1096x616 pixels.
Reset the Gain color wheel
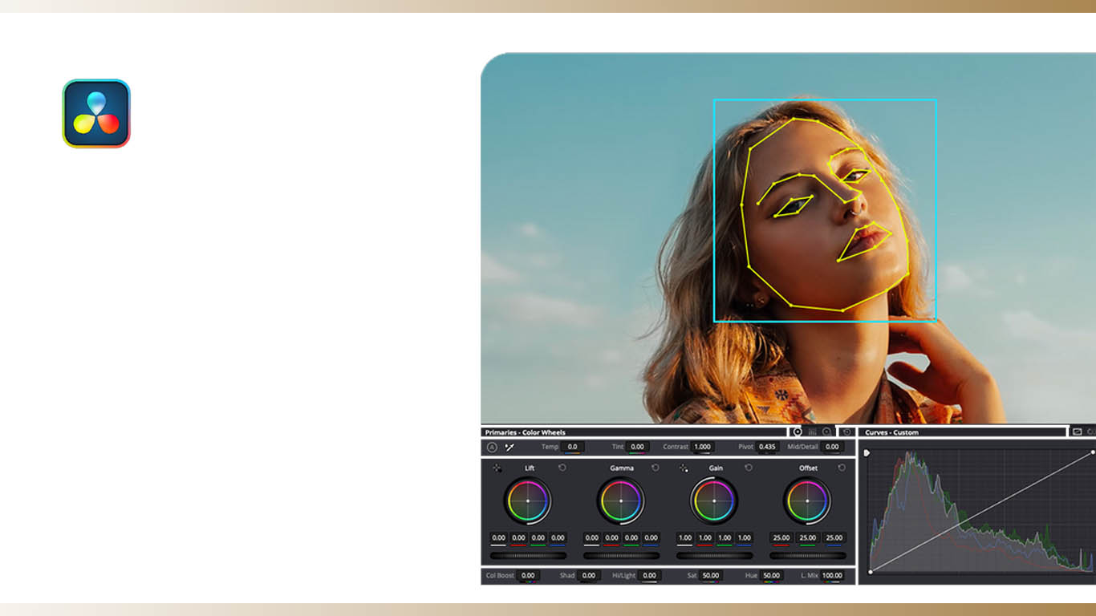tap(749, 468)
